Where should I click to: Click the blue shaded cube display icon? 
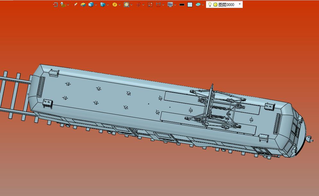91,5
